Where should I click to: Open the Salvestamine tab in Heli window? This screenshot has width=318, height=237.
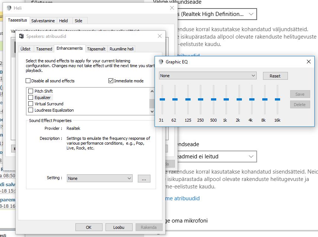pyautogui.click(x=43, y=21)
